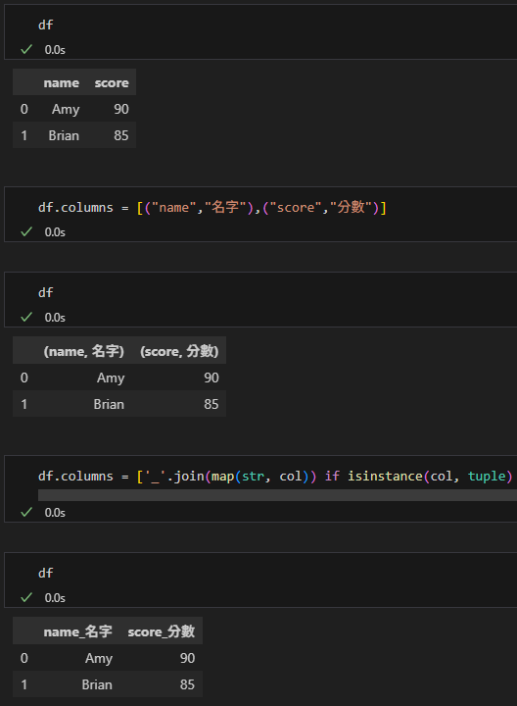Image resolution: width=517 pixels, height=706 pixels.
Task: Click the "name" column header in the first table
Action: point(61,82)
